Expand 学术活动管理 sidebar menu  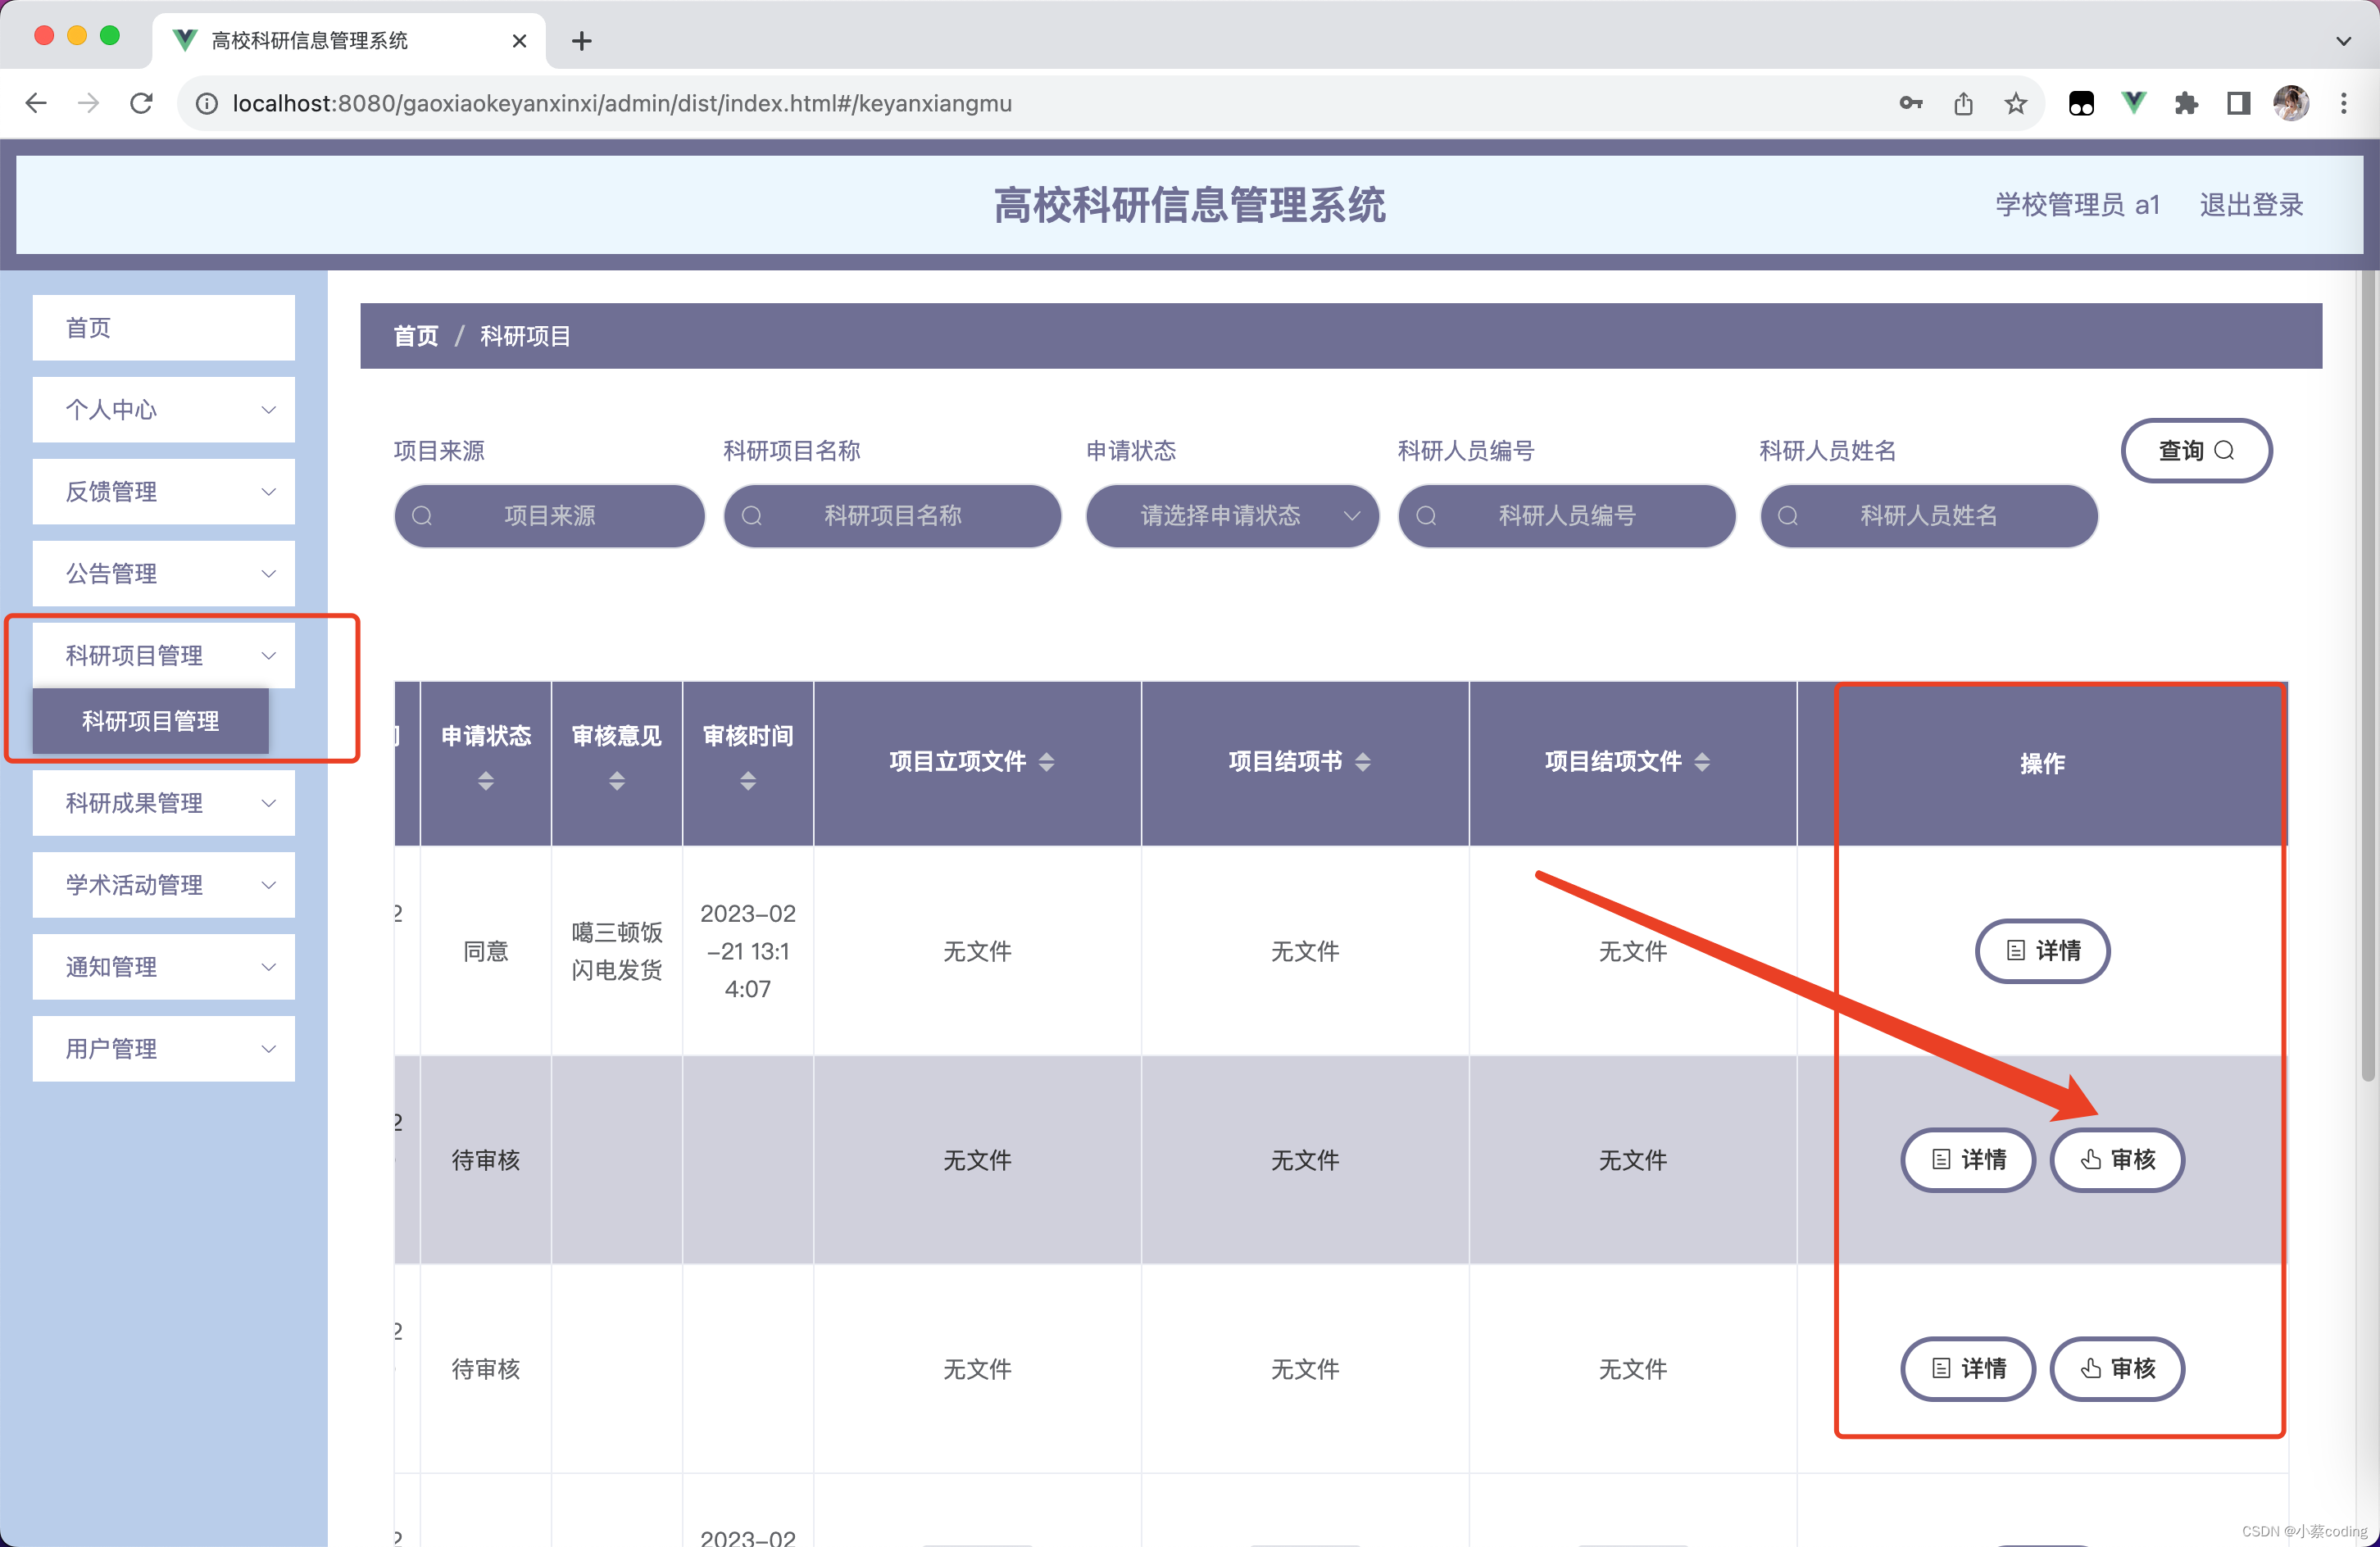[164, 885]
